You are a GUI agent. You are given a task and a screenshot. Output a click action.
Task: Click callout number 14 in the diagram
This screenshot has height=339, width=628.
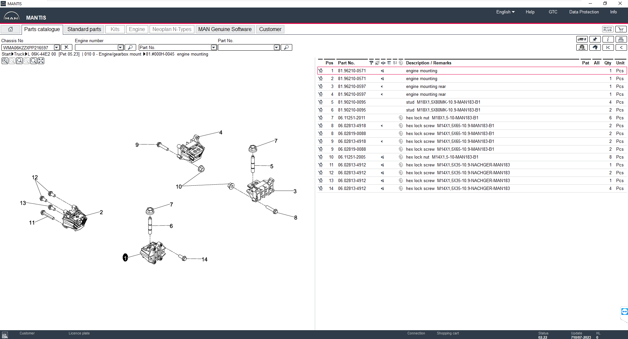click(x=205, y=260)
